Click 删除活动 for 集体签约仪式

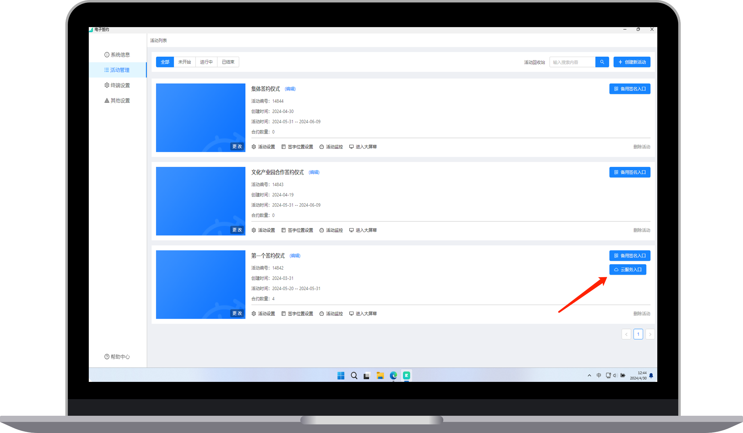(642, 147)
